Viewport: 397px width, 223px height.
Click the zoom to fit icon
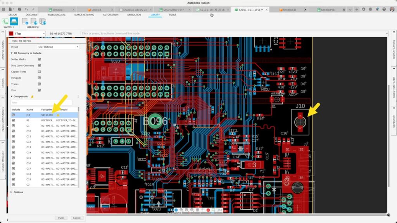tap(192, 210)
